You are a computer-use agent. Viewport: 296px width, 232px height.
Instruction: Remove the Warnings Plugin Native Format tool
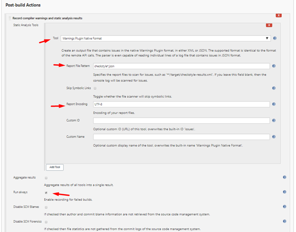(x=269, y=25)
